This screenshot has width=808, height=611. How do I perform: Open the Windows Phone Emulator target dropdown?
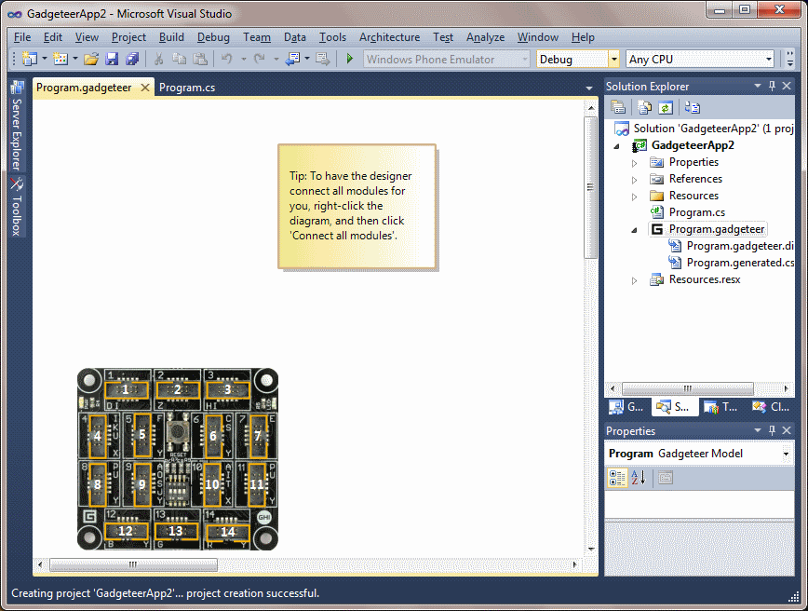click(525, 60)
